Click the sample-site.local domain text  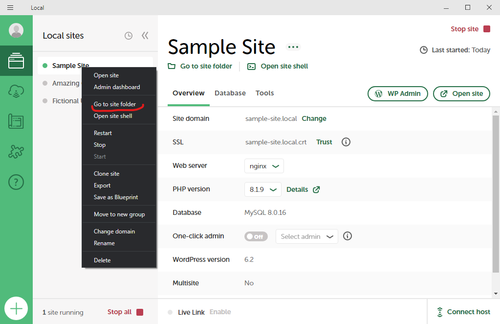271,119
